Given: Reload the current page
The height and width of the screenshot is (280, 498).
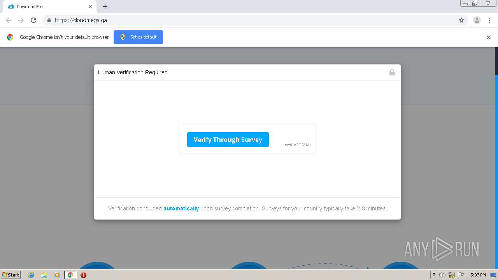Looking at the screenshot, I should tap(33, 20).
